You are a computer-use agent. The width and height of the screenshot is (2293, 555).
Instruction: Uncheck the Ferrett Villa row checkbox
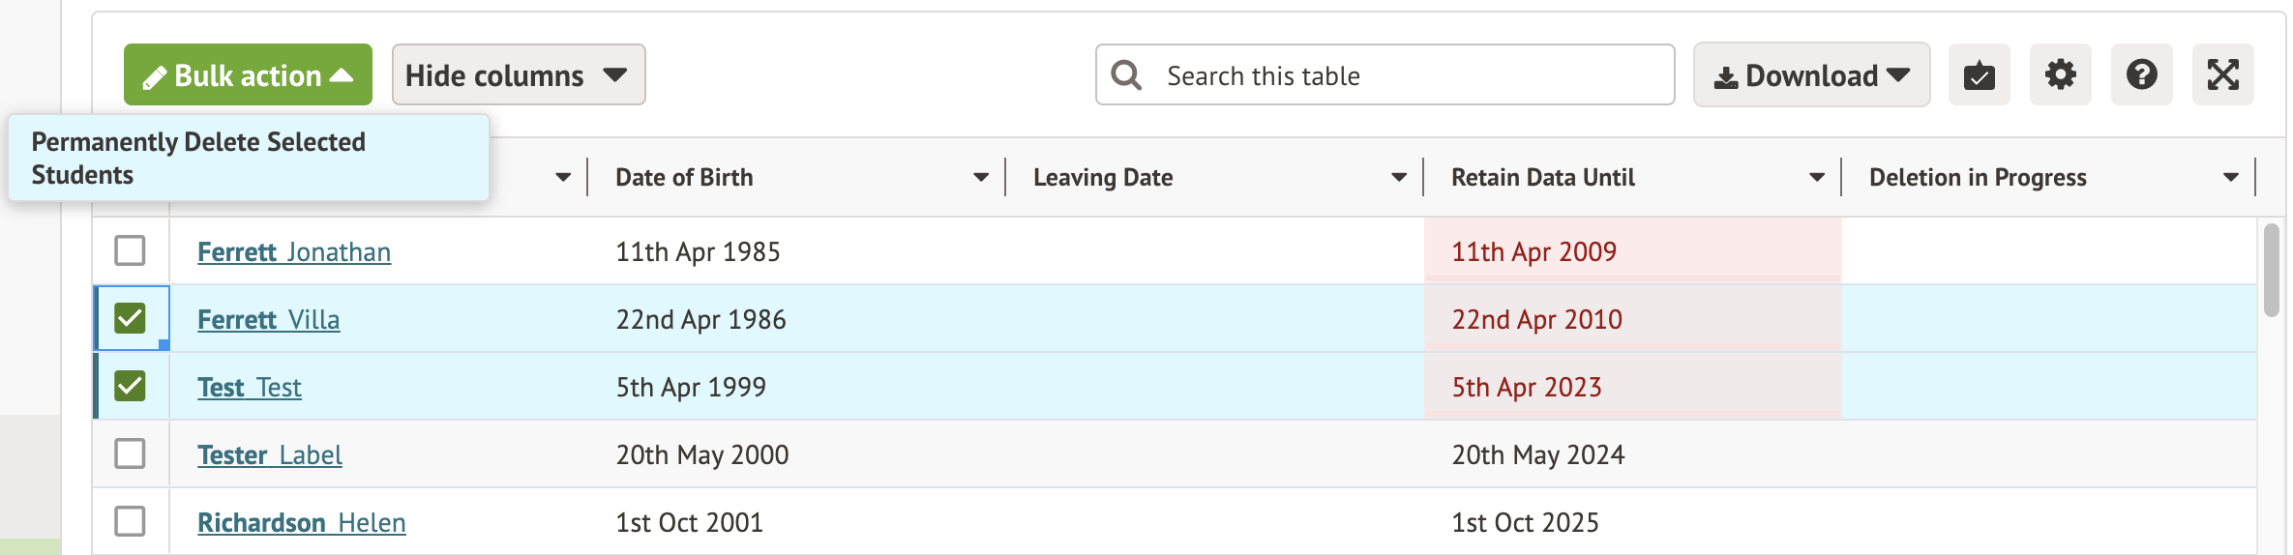point(130,318)
